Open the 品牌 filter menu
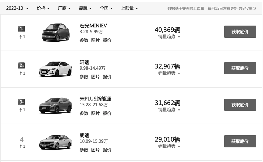 coord(85,8)
